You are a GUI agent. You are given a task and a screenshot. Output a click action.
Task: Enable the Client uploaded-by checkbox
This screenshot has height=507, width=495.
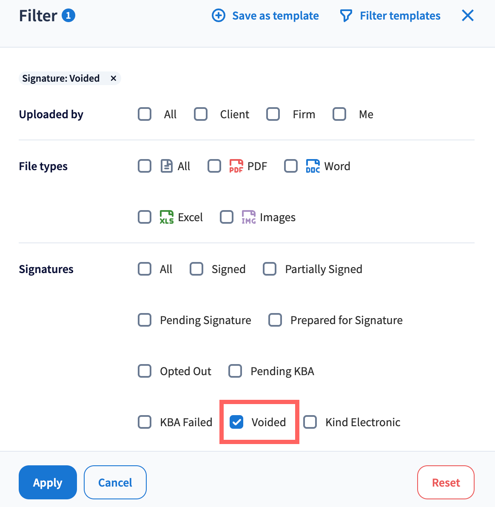coord(201,114)
